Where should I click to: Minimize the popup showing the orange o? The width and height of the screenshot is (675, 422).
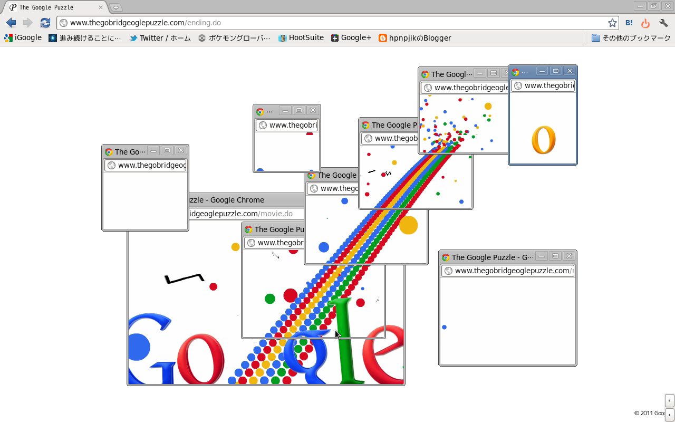(542, 71)
